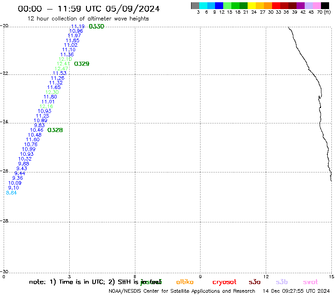Screen dimensions: 335x295
Task: Click the '70 (ft)' legend scale label
Action: pyautogui.click(x=324, y=12)
